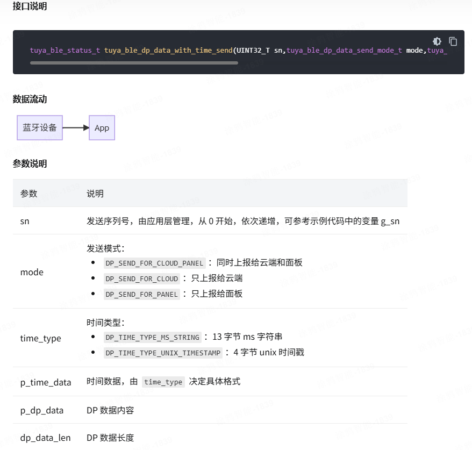
Task: Select the DP_SEND_FOR_PANEL code chip
Action: pyautogui.click(x=142, y=294)
